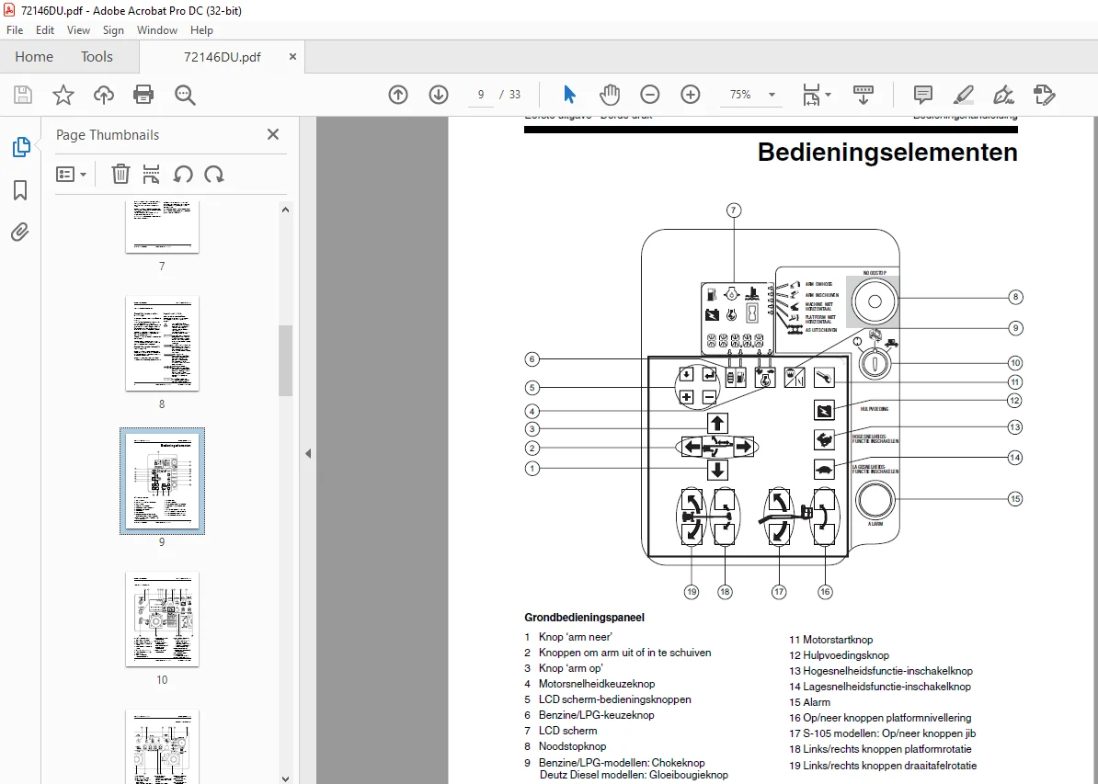Open thumbnail options dropdown menu
Image resolution: width=1098 pixels, height=784 pixels.
pyautogui.click(x=71, y=174)
